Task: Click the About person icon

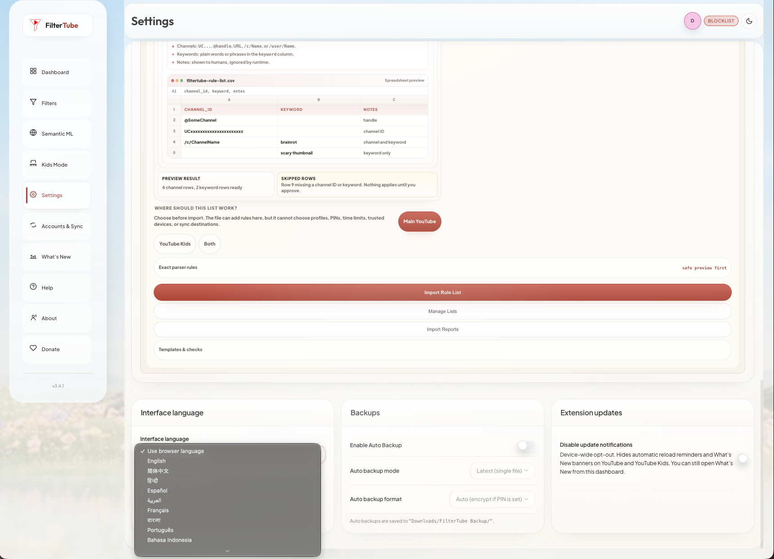Action: (33, 318)
